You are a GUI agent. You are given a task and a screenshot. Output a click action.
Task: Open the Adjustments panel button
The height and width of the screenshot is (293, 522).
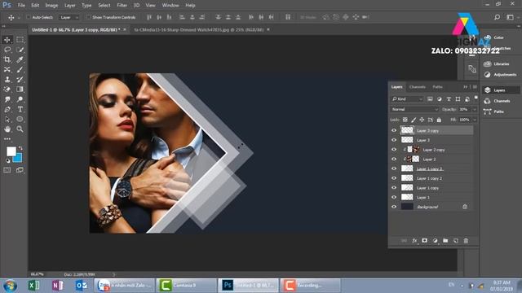point(500,75)
